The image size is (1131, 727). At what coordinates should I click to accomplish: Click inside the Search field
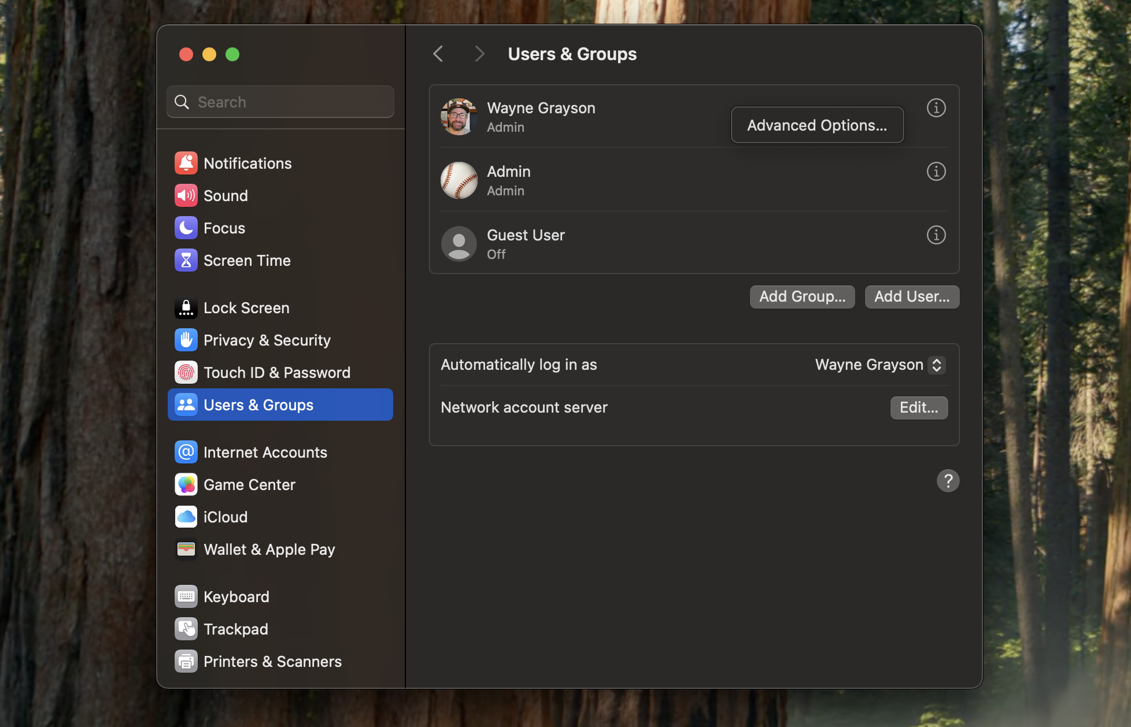[280, 102]
